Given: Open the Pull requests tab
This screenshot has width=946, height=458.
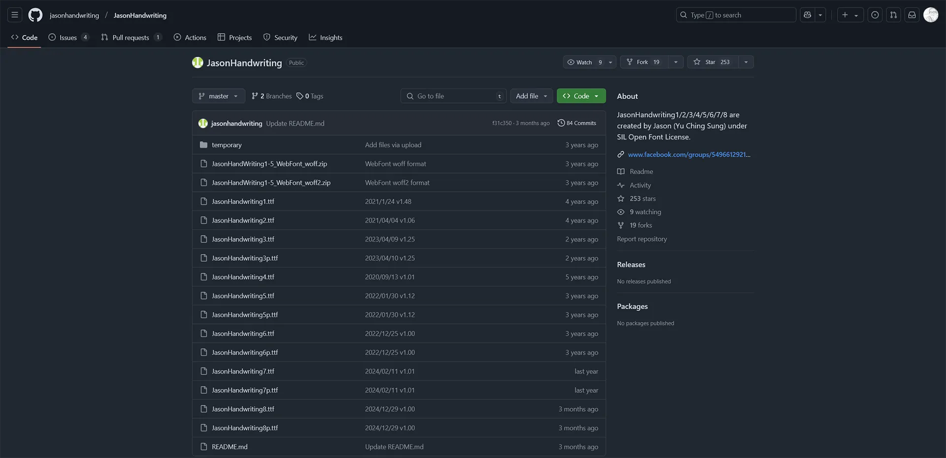Looking at the screenshot, I should click(131, 37).
